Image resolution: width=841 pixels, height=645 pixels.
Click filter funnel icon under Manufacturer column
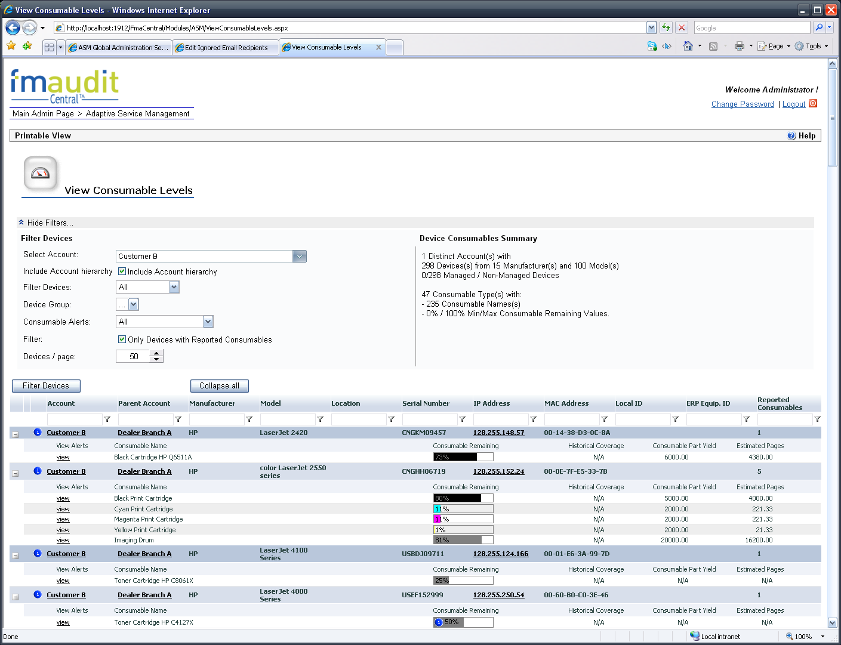[249, 419]
